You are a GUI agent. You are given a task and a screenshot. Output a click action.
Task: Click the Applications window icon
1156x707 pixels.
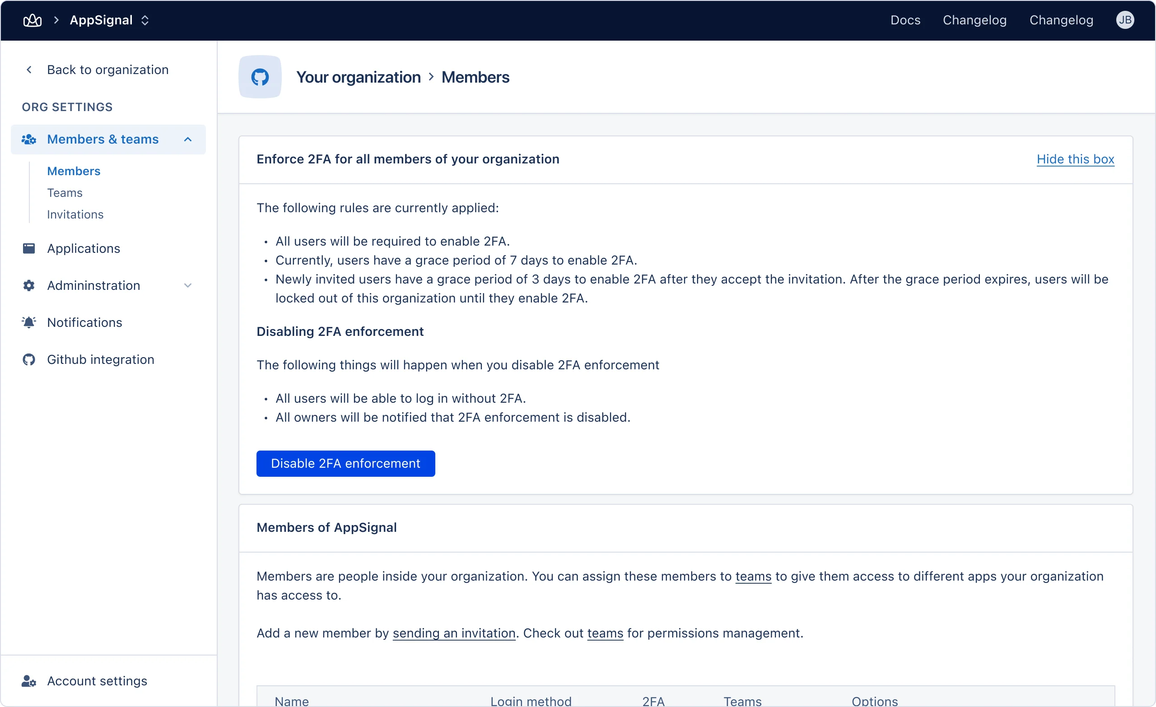point(28,248)
